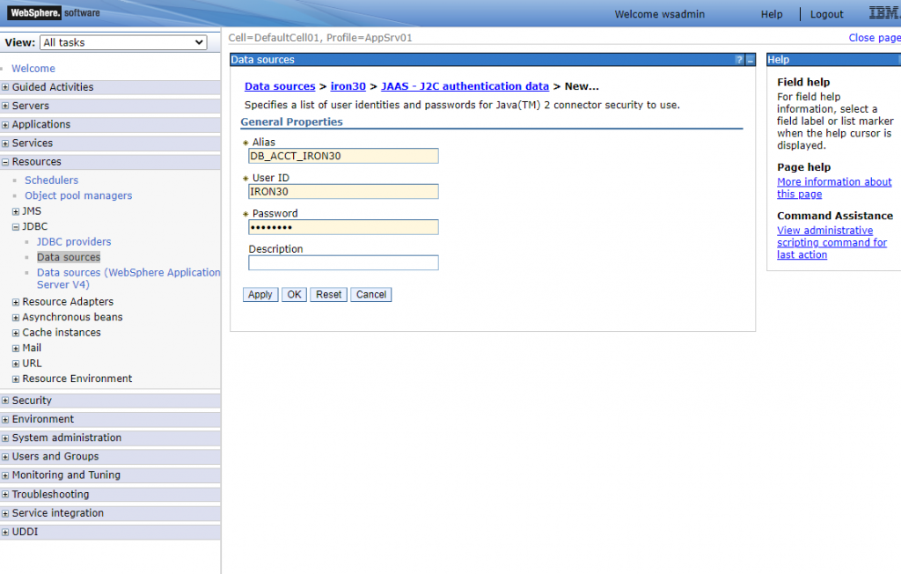
Task: Open Data sources (WebSphere Application Server V4) link
Action: click(128, 278)
